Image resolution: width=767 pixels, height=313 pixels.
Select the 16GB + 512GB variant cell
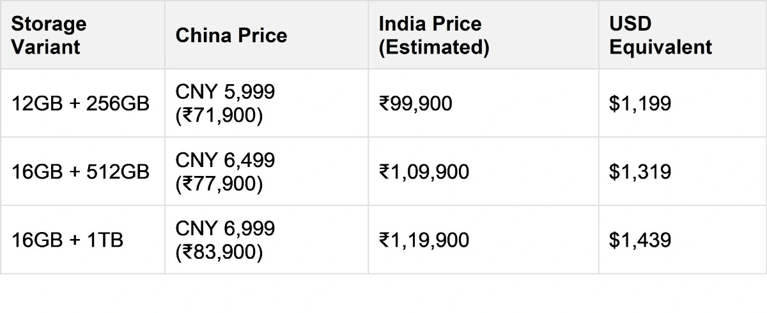81,172
